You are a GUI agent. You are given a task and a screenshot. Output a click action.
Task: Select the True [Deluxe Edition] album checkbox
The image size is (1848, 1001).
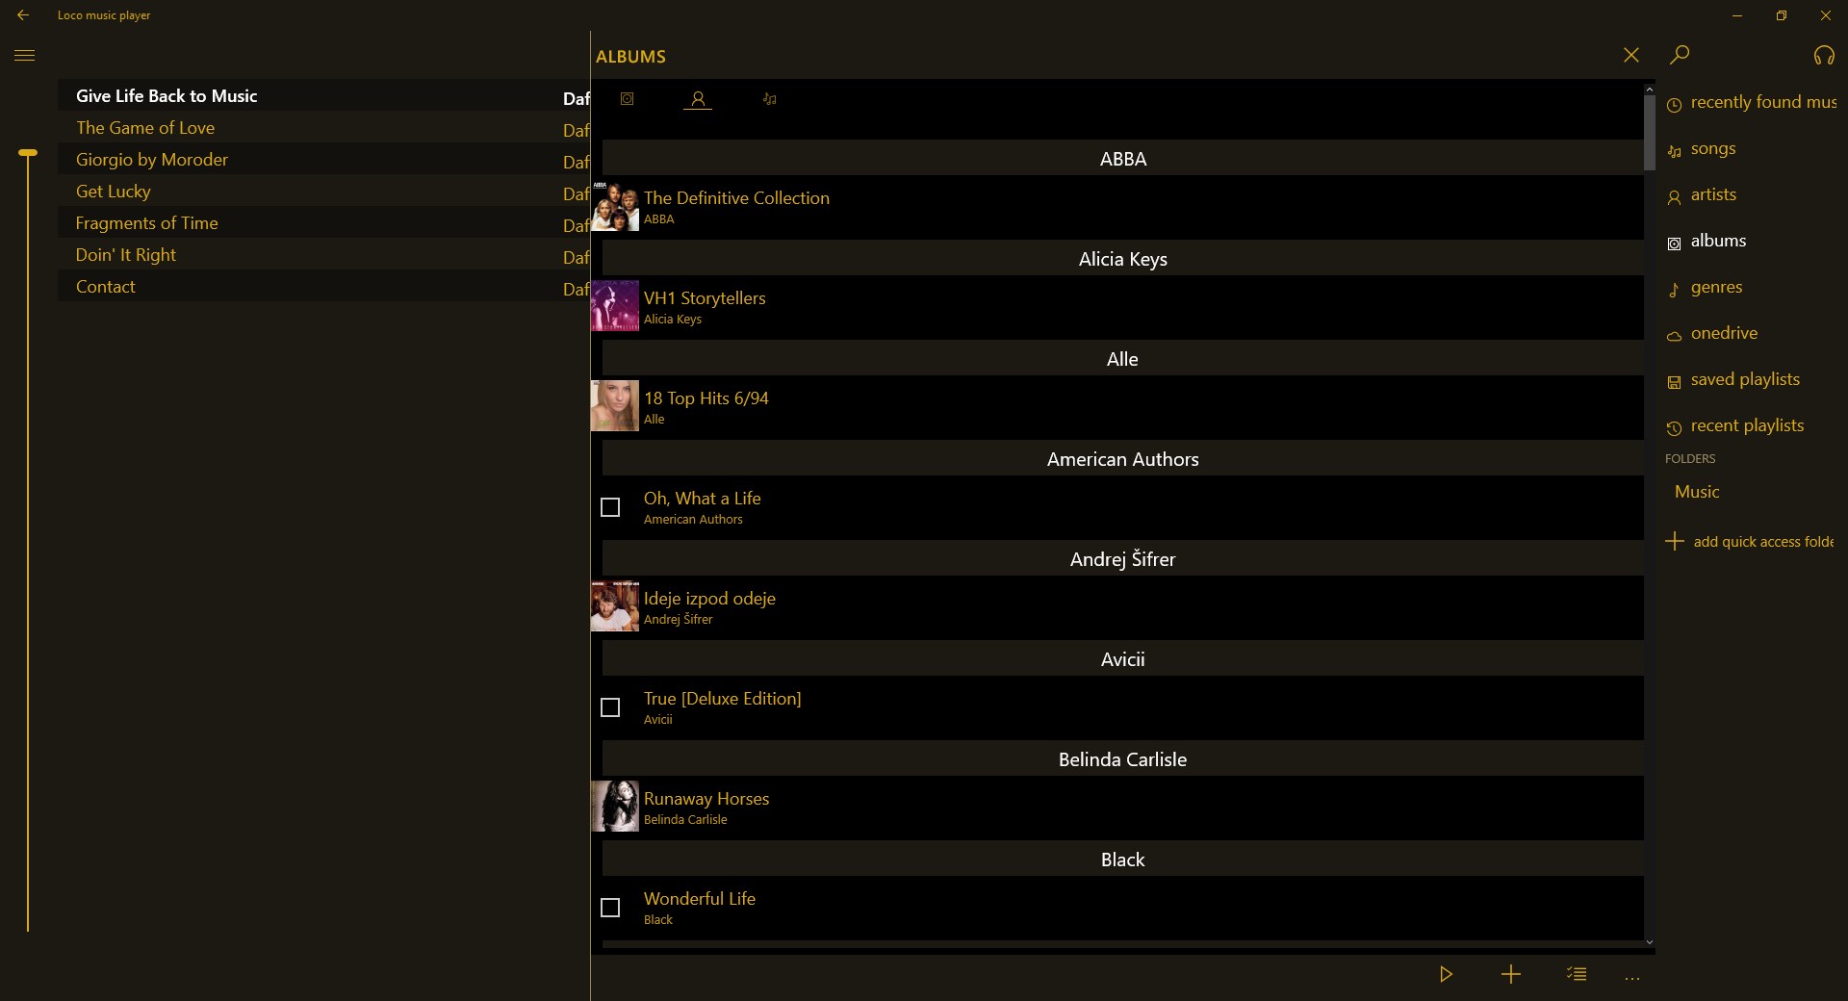click(x=610, y=707)
